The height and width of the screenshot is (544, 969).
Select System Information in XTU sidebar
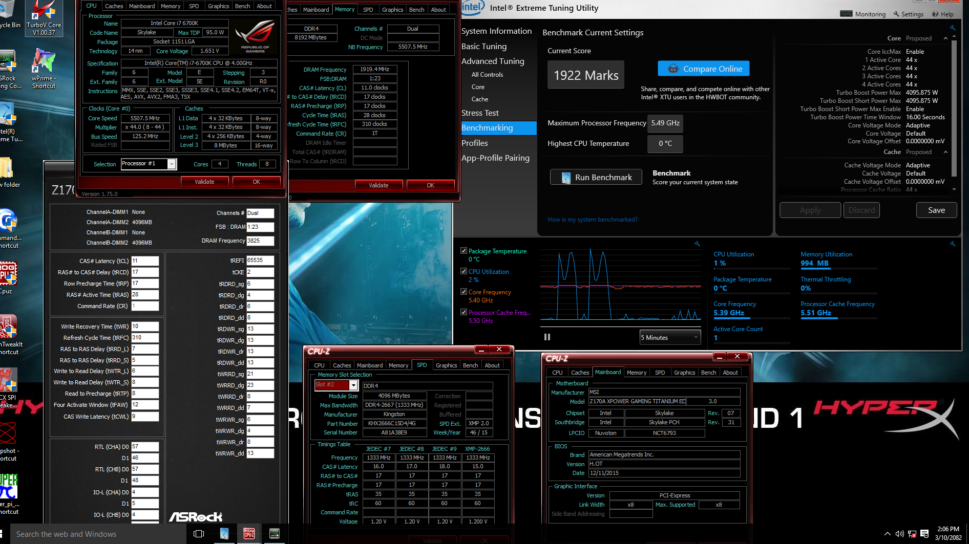coord(496,31)
